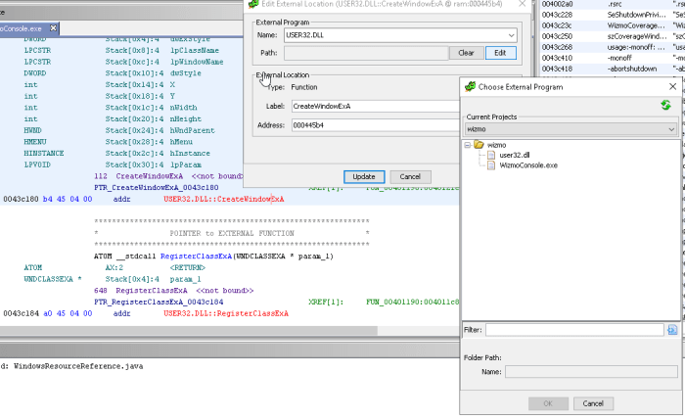Viewport: 685px width, 420px height.
Task: Click the 0043c418 -abortshutdown row
Action: [x=613, y=70]
